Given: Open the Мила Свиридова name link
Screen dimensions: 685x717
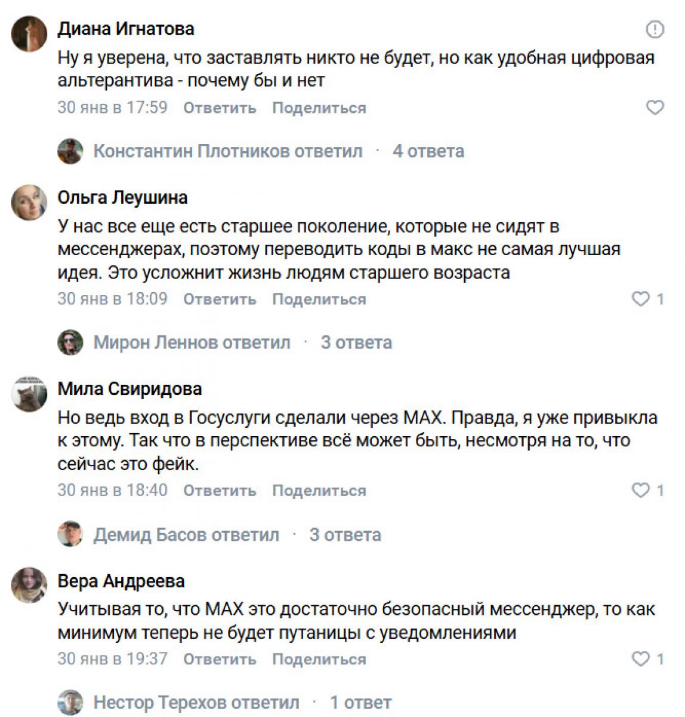Looking at the screenshot, I should point(129,389).
